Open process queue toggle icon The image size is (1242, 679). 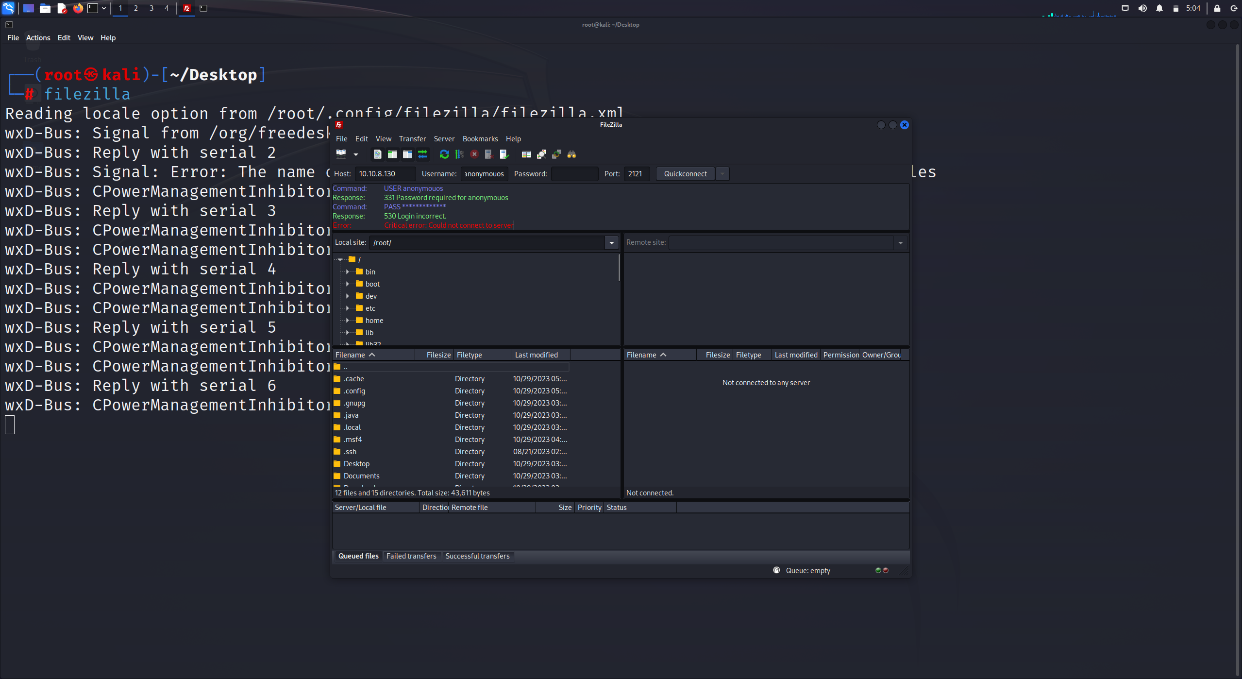pos(459,154)
